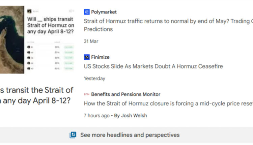Click the blue Polymarket logo icon

coord(87,12)
